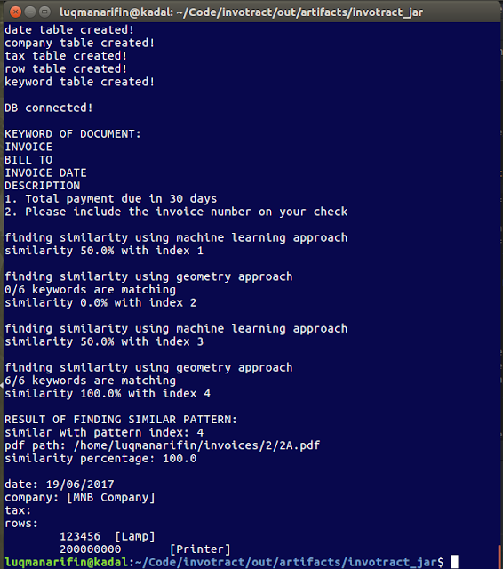
Task: Click the 'similarity 100.0% with index 4' line
Action: (x=108, y=393)
